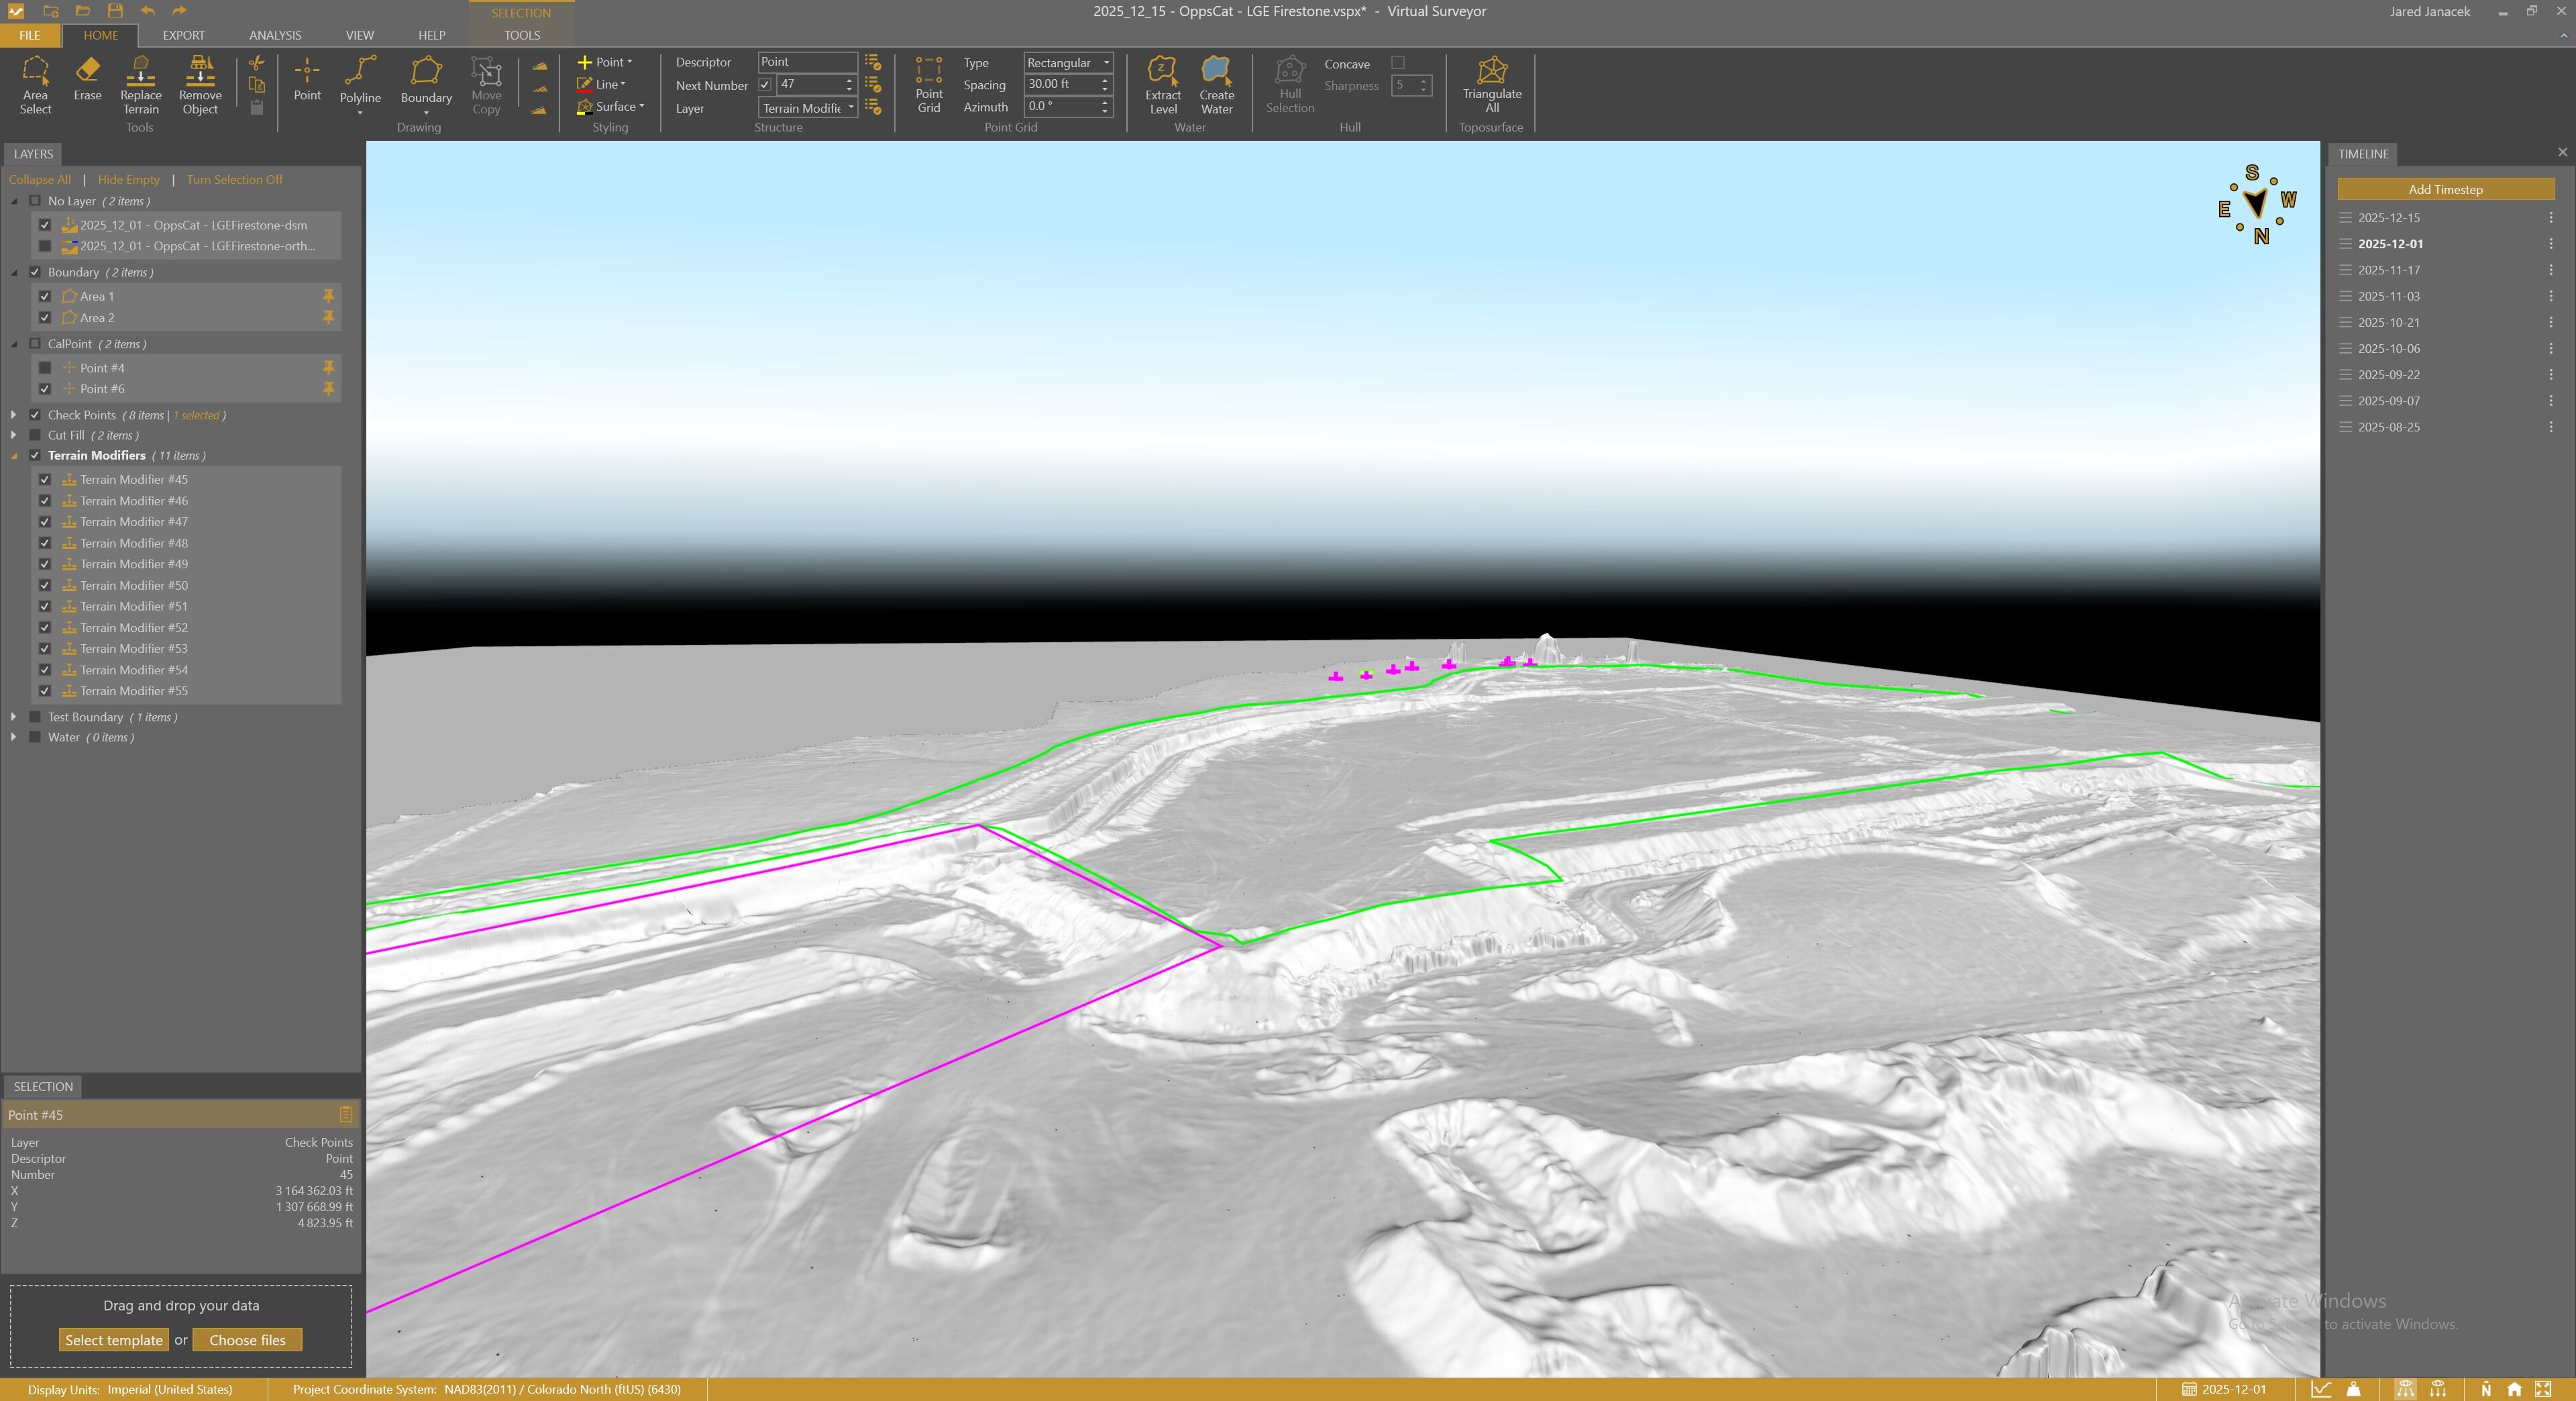Toggle orthographic view eye icon
The image size is (2576, 1401).
point(2438,1389)
